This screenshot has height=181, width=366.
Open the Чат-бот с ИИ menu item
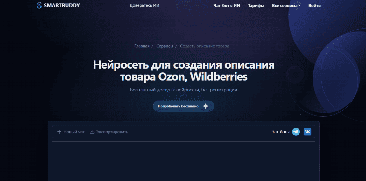[x=227, y=6]
